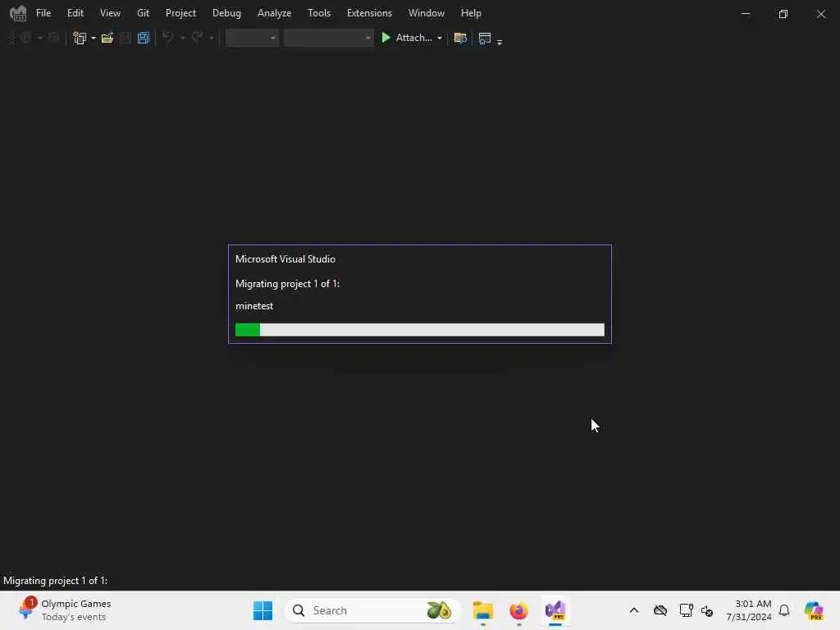Image resolution: width=840 pixels, height=630 pixels.
Task: Open the File menu
Action: click(43, 13)
